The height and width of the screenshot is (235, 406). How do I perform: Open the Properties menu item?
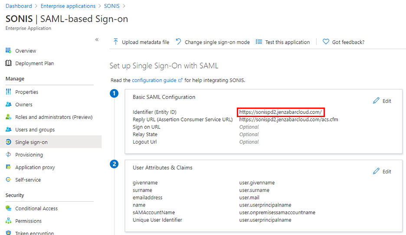pyautogui.click(x=26, y=92)
